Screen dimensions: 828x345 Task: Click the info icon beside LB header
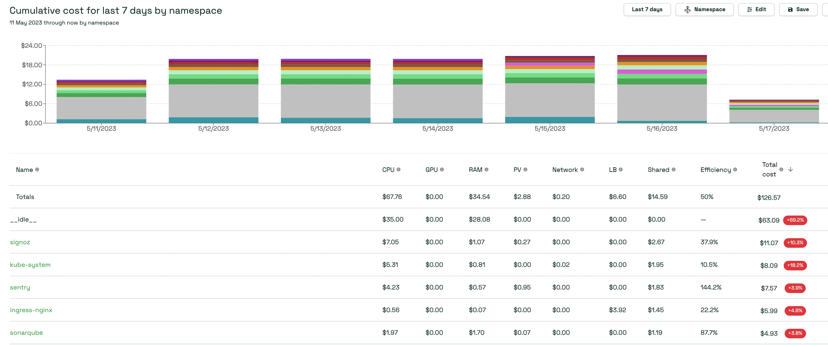(x=620, y=169)
